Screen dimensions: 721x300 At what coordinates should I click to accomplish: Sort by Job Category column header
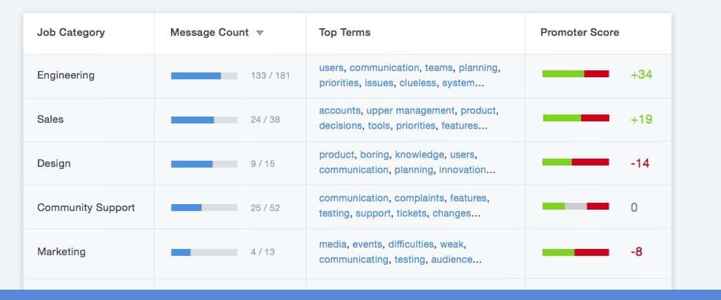click(x=71, y=32)
